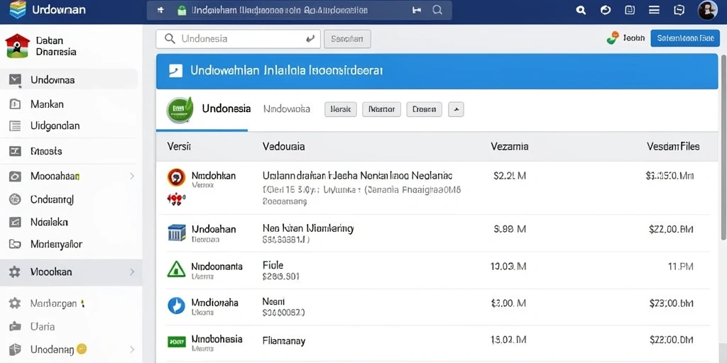The image size is (727, 363).
Task: Click the Vesdam Files column header
Action: pos(673,147)
